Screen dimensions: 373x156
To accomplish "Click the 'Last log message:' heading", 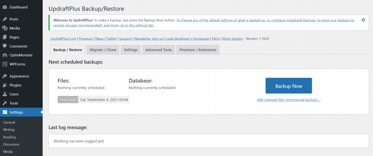I will pos(68,128).
